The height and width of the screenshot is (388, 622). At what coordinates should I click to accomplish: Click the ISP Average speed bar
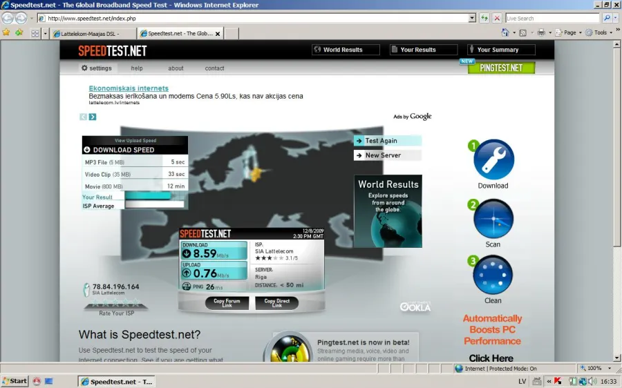pos(155,204)
